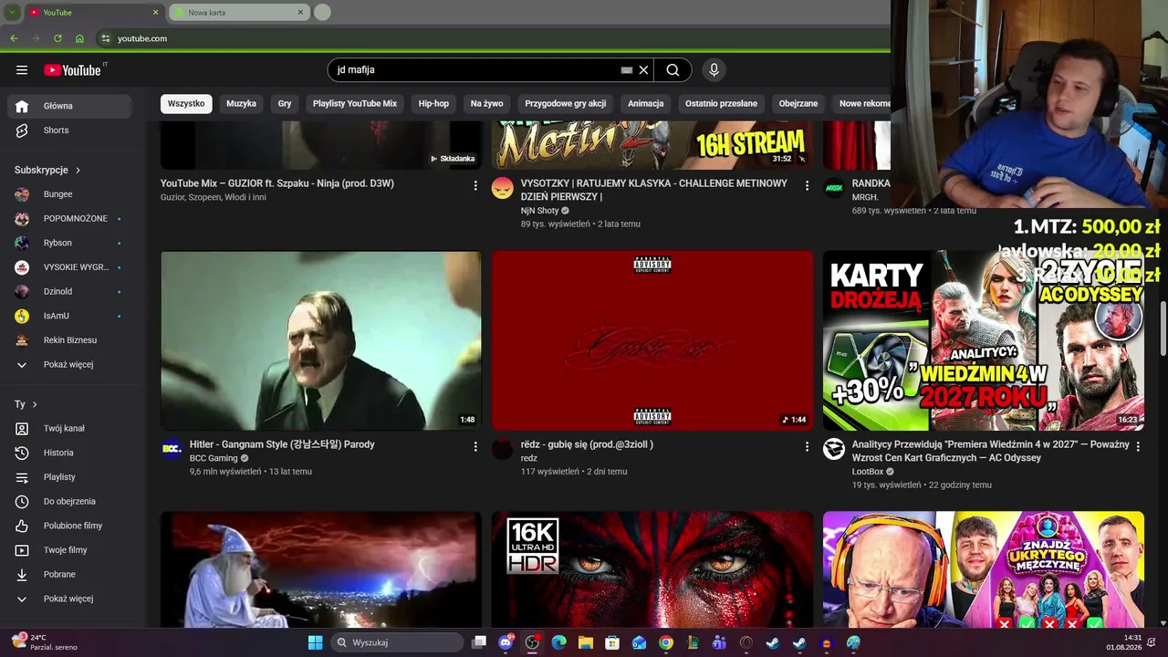The height and width of the screenshot is (657, 1168).
Task: Open Historia in the sidebar
Action: [69, 453]
